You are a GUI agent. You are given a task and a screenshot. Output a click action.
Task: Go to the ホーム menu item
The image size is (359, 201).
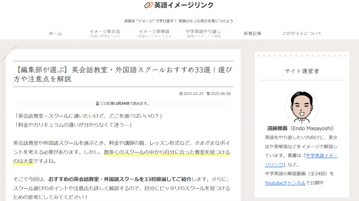(x=55, y=34)
